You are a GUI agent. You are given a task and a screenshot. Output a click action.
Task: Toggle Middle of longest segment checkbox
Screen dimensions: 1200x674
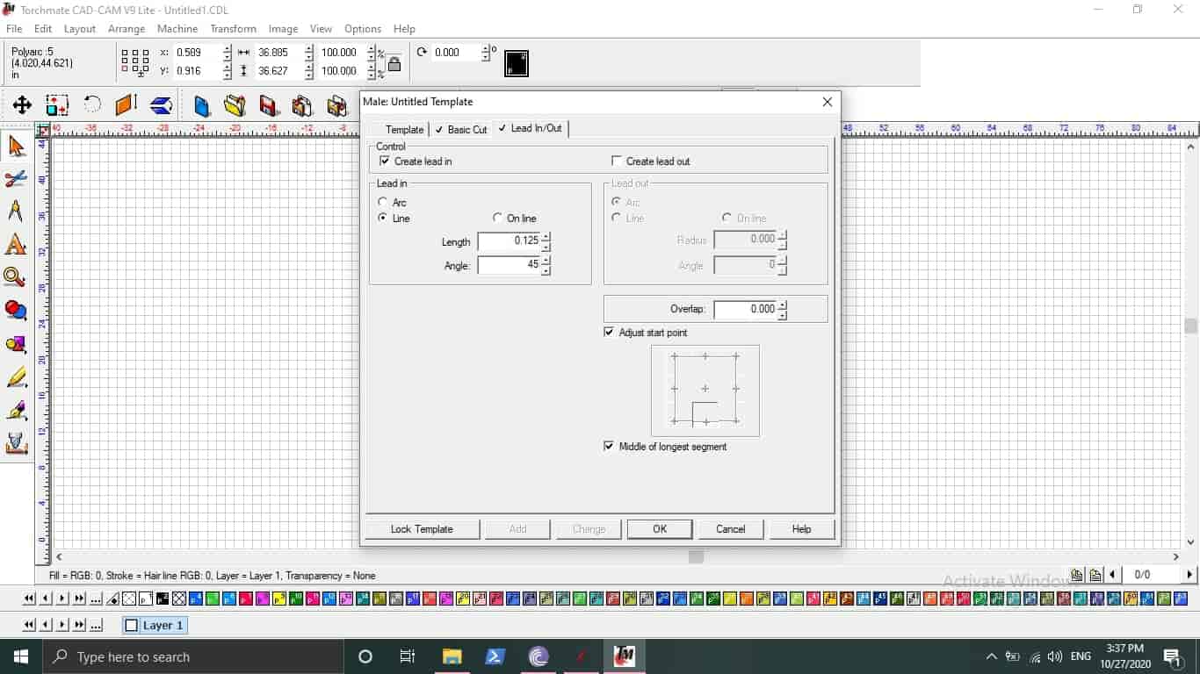pos(609,447)
